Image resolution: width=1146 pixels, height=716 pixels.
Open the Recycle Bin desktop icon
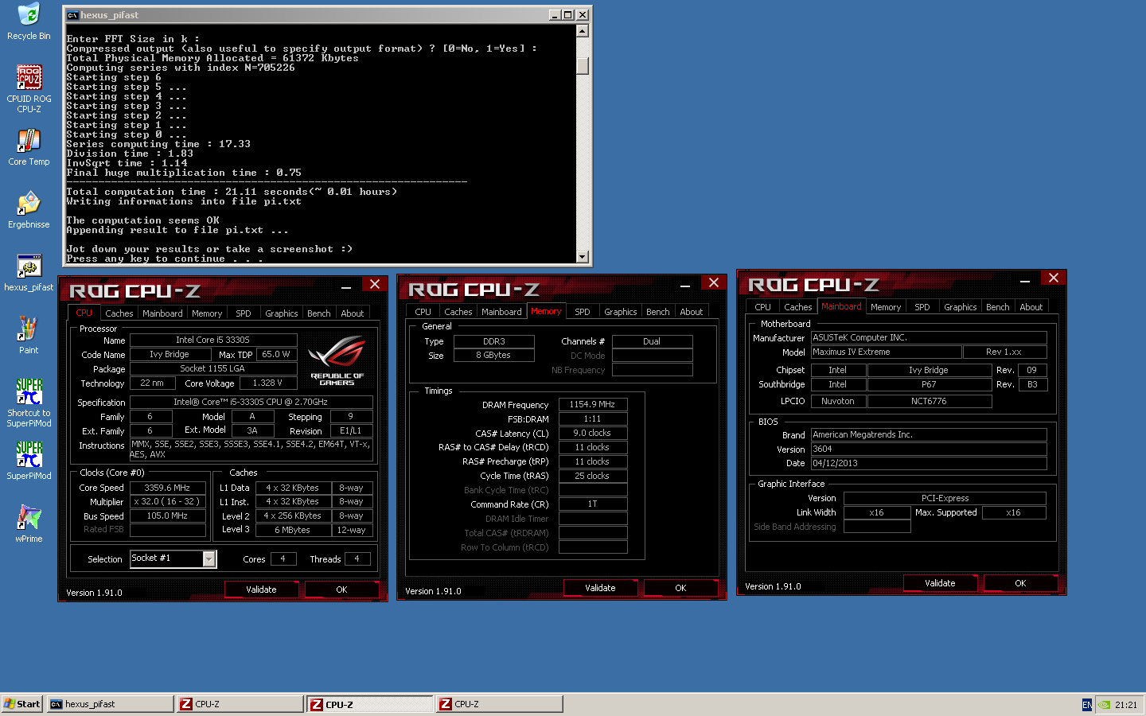point(29,21)
